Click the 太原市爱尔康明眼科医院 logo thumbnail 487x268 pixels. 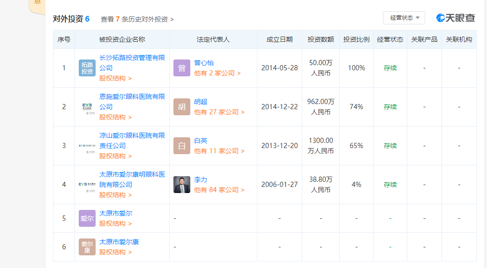(87, 185)
